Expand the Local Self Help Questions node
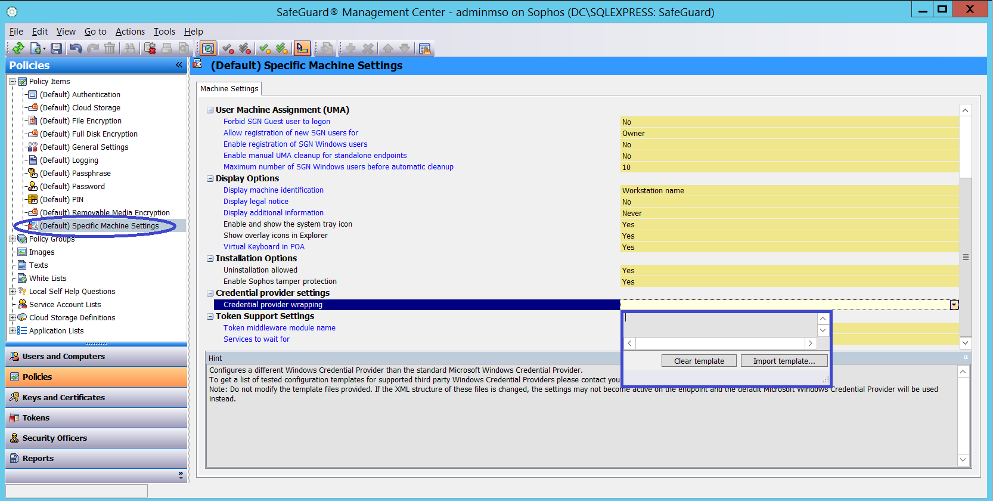 point(13,292)
